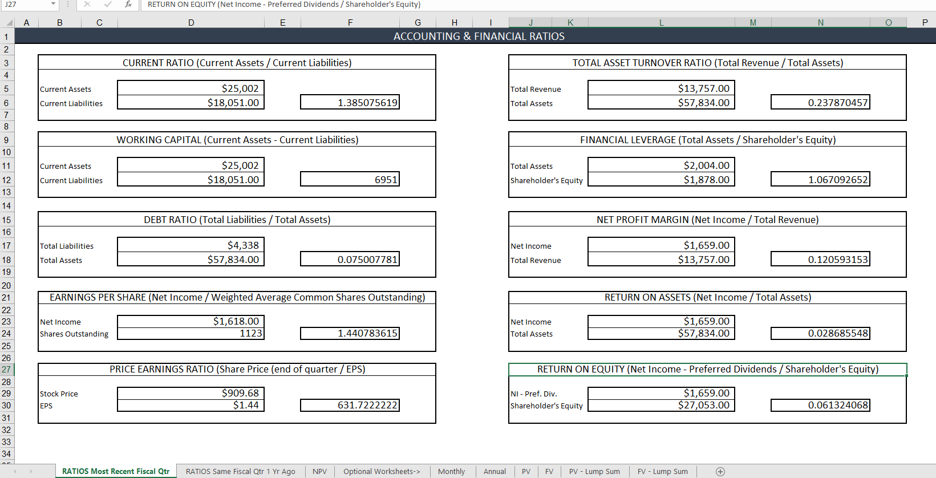Select row 34 header

7,454
